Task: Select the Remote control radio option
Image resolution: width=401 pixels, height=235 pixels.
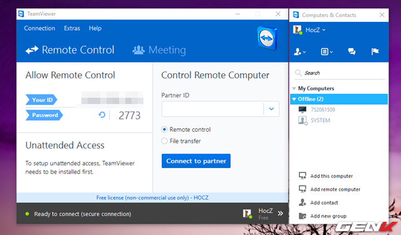Action: [x=164, y=129]
